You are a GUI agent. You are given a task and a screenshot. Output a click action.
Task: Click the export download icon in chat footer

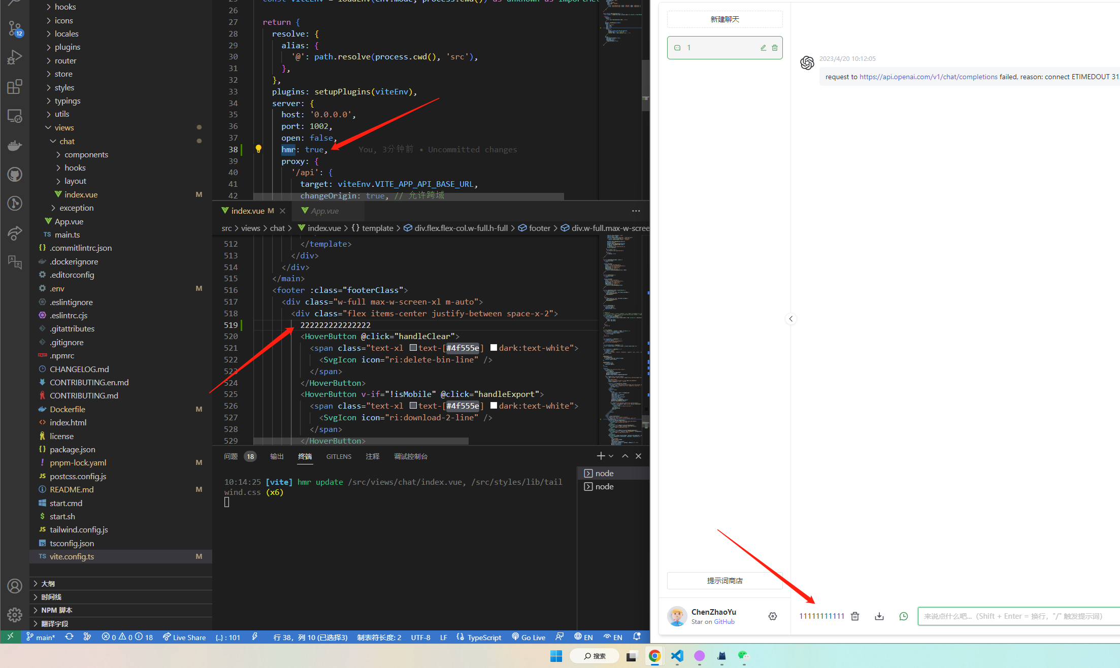pyautogui.click(x=879, y=616)
